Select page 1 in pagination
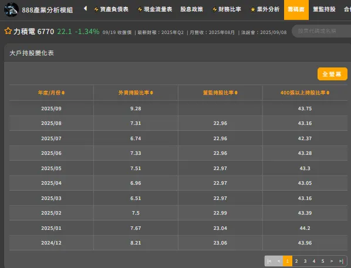This screenshot has width=351, height=268. (288, 261)
